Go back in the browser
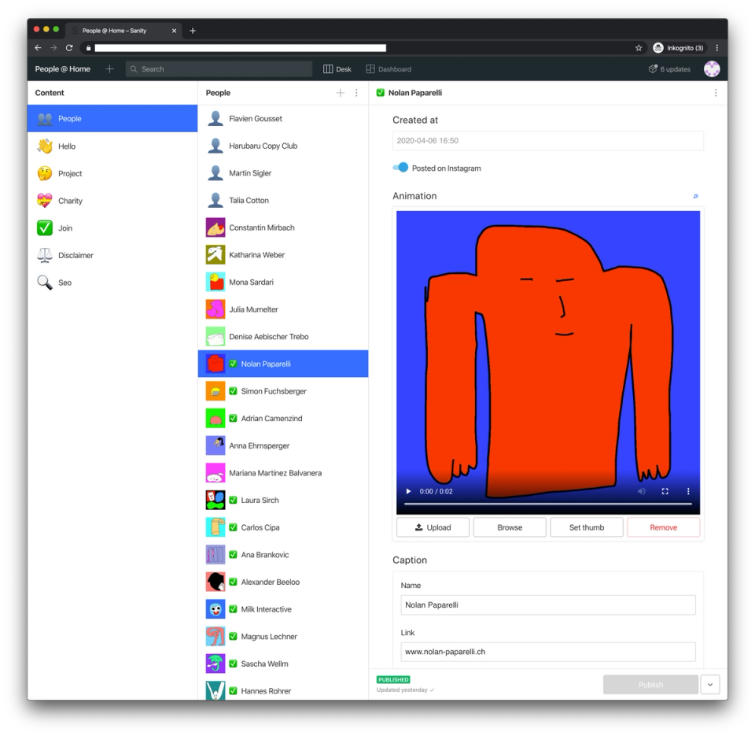The image size is (755, 736). pos(38,48)
